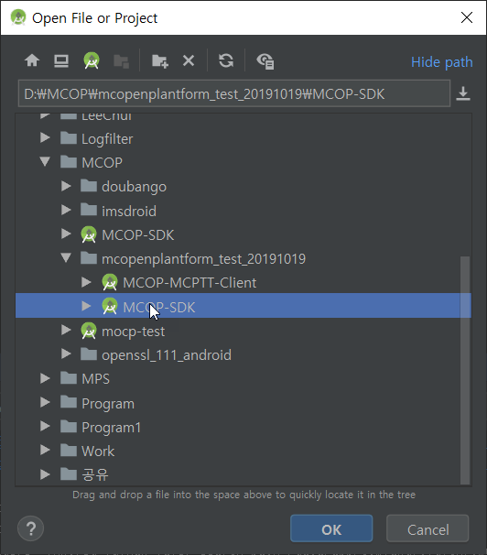The image size is (487, 555).
Task: Click the file tree vertical scrollbar
Action: [x=465, y=370]
